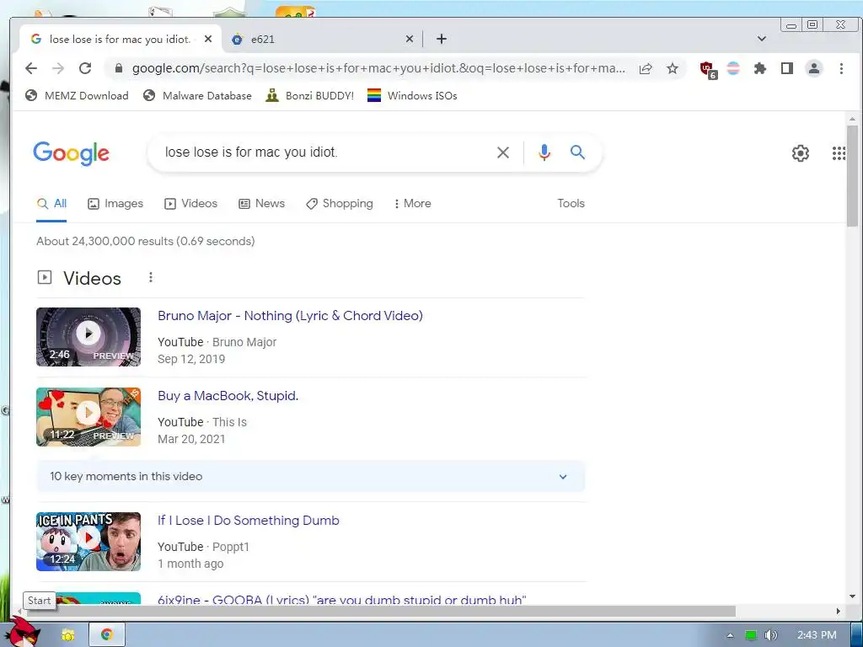
Task: Open the search Tools options
Action: [x=571, y=204]
